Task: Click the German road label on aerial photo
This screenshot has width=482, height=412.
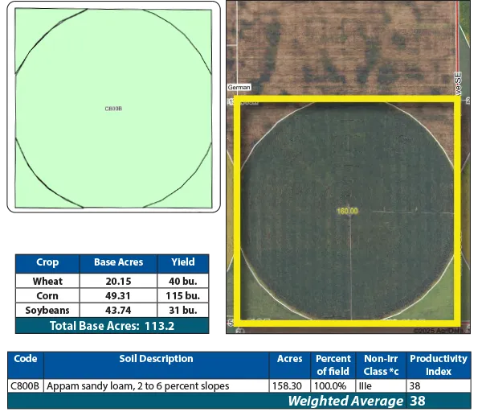Action: tap(239, 87)
